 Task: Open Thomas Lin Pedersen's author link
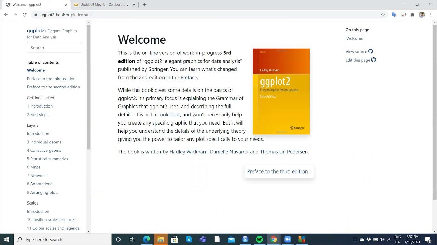(x=284, y=152)
